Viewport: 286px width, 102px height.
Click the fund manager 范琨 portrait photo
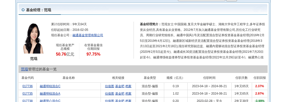[x=33, y=39]
